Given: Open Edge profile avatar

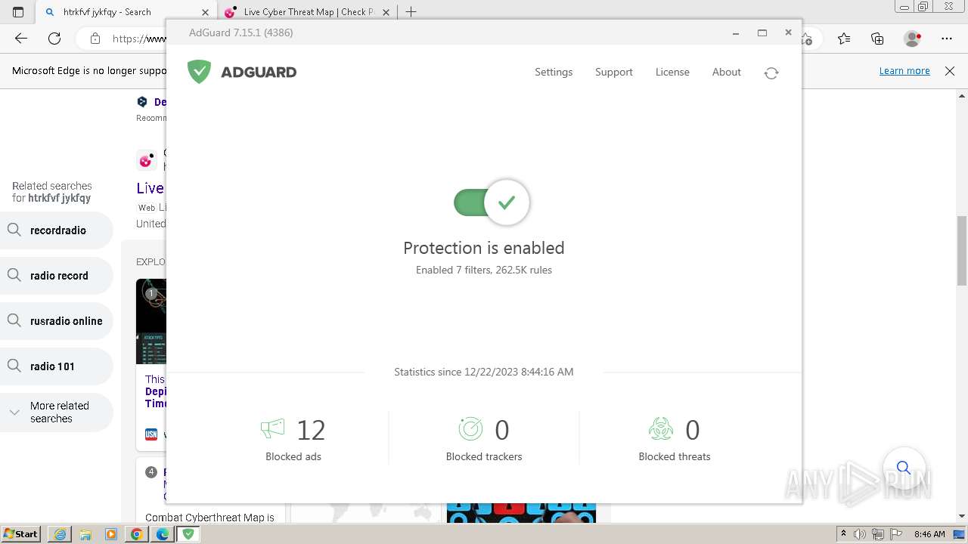Looking at the screenshot, I should click(912, 39).
